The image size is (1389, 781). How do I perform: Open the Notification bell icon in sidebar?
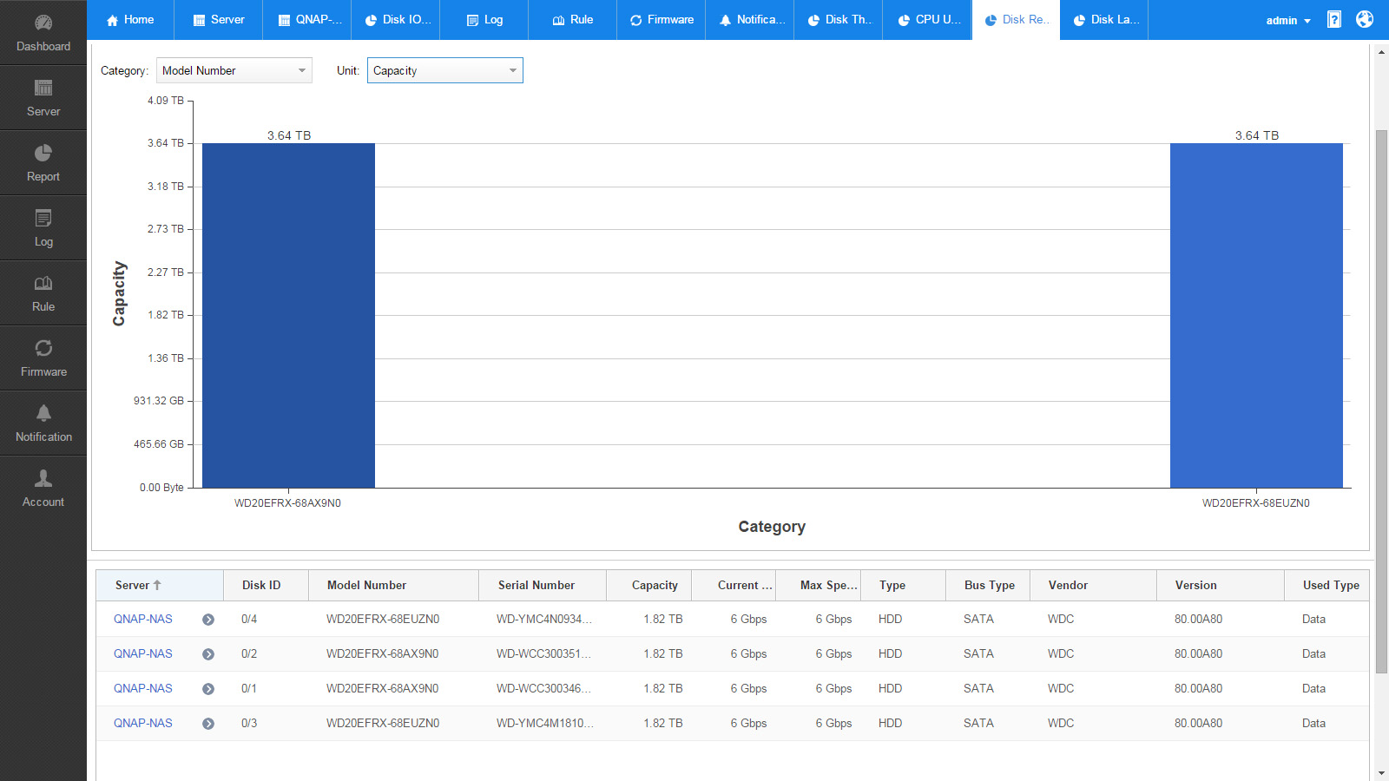pyautogui.click(x=43, y=413)
